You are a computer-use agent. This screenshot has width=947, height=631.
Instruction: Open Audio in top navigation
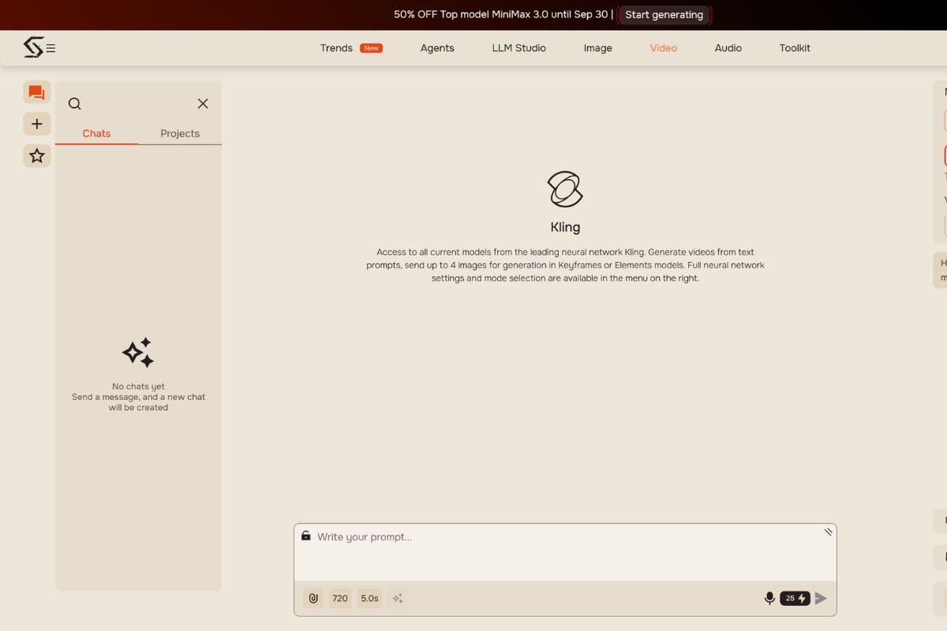(728, 48)
